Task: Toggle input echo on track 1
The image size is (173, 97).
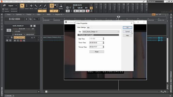Action: click(24, 41)
